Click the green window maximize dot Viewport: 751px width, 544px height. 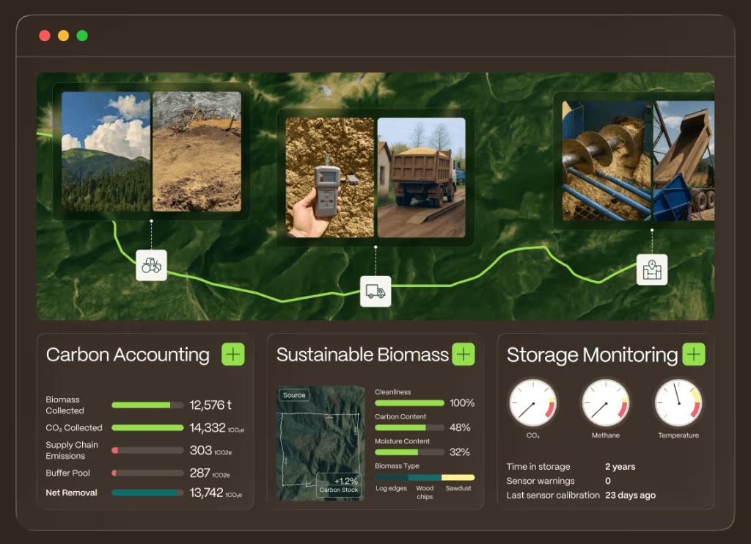pos(82,35)
